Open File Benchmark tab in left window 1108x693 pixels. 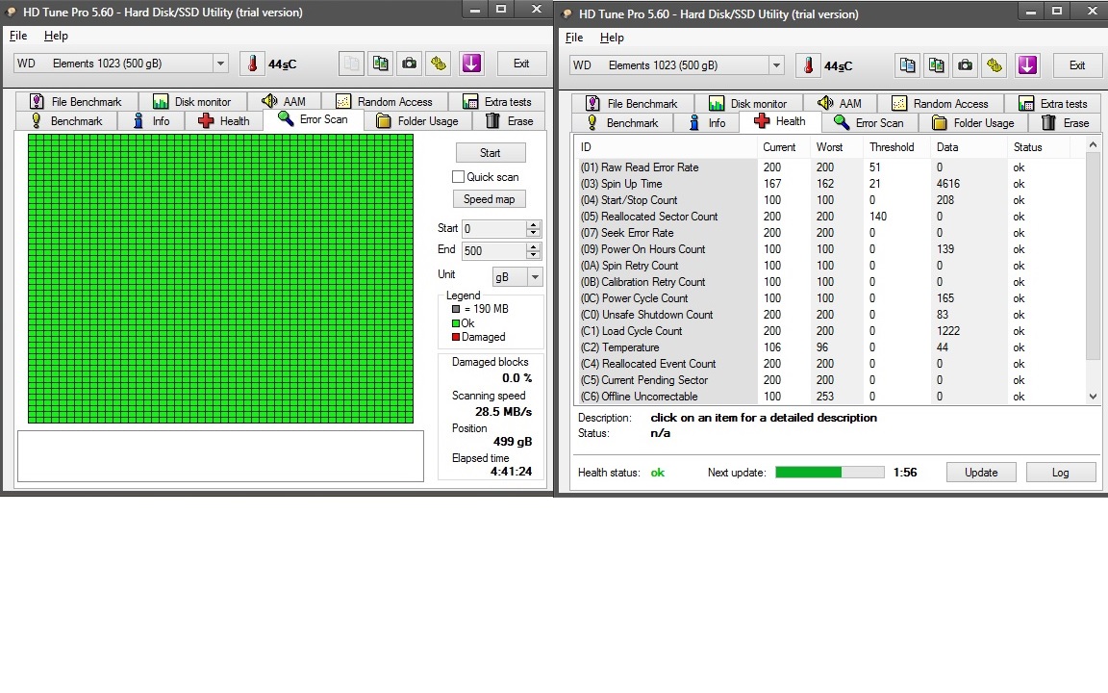[76, 102]
